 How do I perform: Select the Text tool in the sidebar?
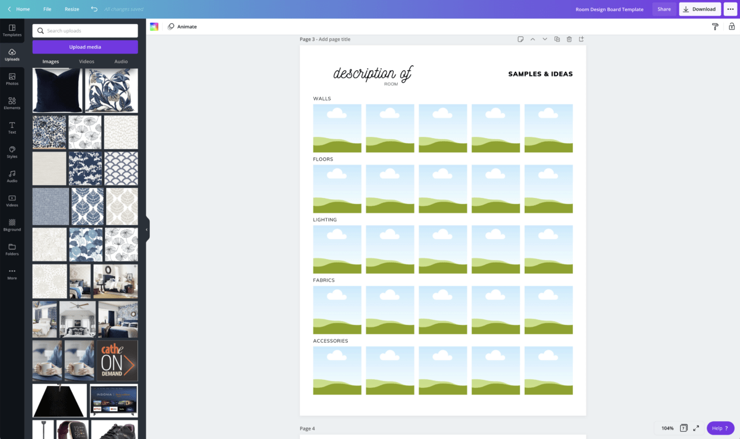coord(12,128)
